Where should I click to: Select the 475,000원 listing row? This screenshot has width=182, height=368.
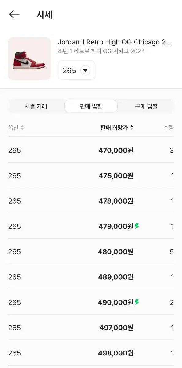click(91, 175)
